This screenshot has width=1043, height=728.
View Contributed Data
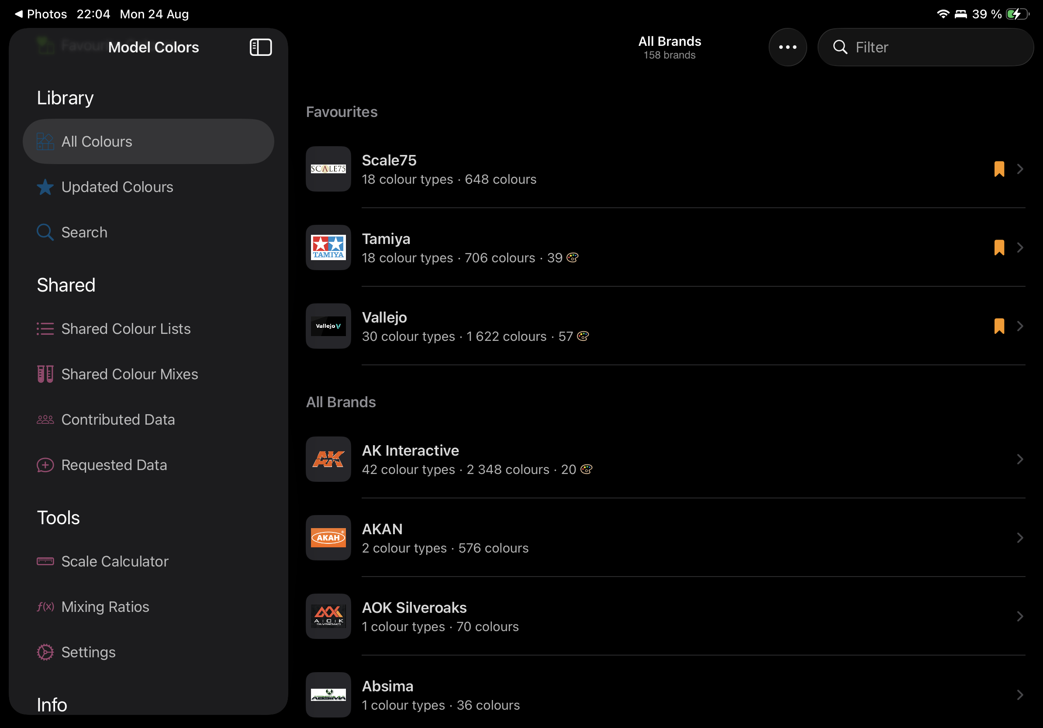coord(149,419)
